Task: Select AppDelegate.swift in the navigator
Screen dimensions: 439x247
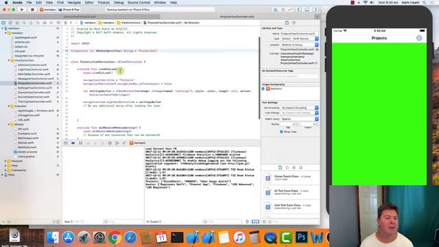Action: [26, 38]
